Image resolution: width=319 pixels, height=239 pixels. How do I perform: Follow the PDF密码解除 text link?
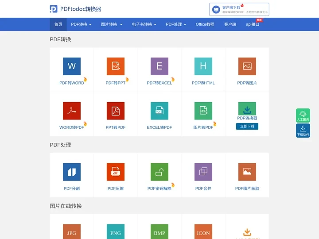click(x=159, y=189)
